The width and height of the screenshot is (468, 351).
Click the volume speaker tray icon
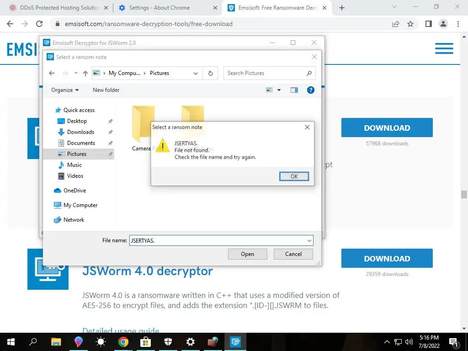pyautogui.click(x=409, y=342)
